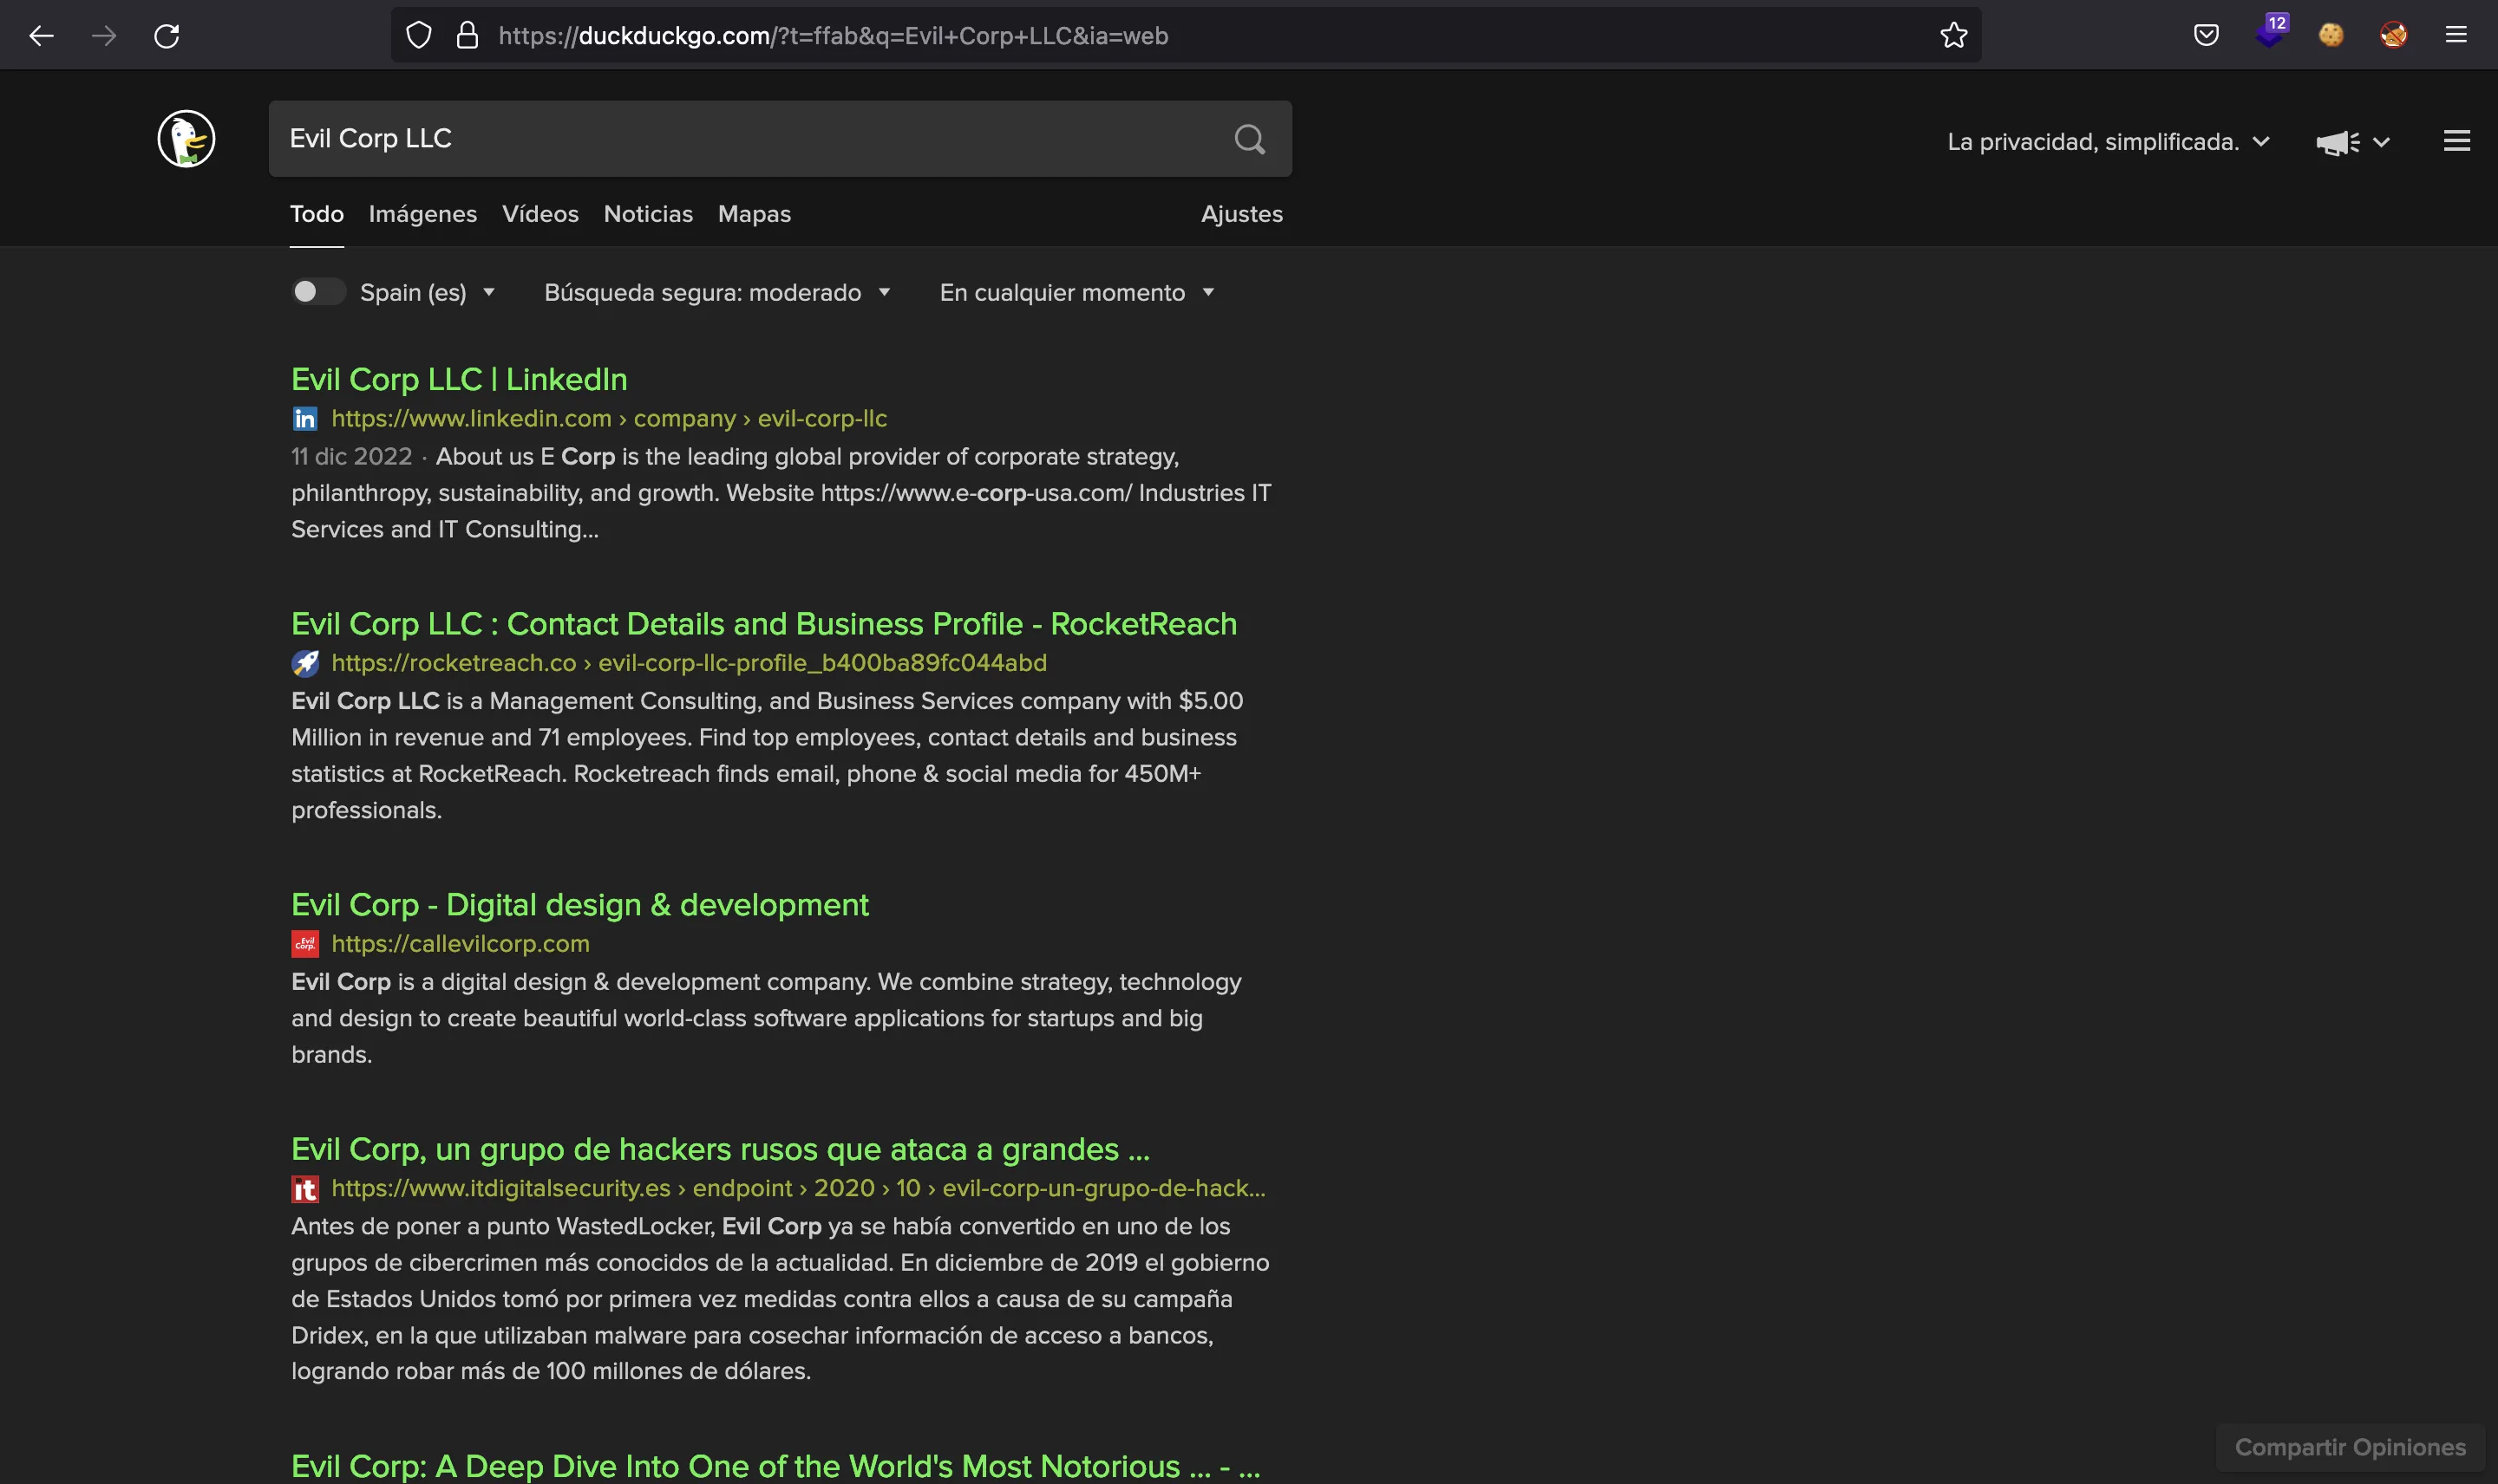Image resolution: width=2498 pixels, height=1484 pixels.
Task: Click the itdigitalsecurity favicon
Action: 305,1189
